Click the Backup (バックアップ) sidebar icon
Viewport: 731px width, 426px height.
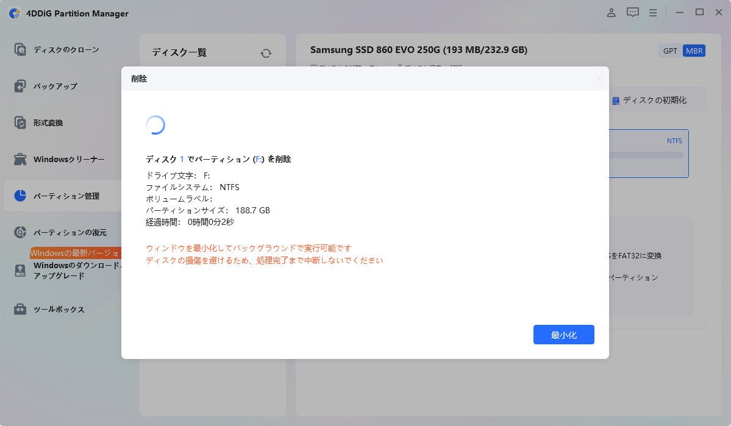20,86
